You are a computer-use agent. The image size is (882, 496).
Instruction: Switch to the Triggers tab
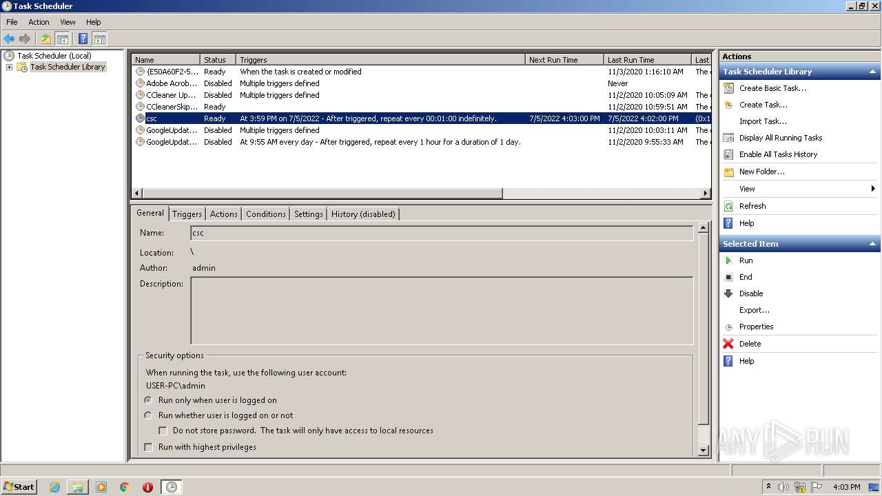click(187, 214)
